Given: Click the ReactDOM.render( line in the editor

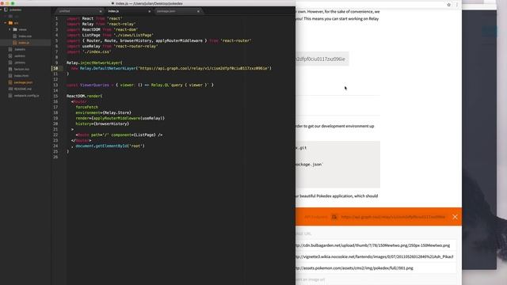Looking at the screenshot, I should click(85, 97).
